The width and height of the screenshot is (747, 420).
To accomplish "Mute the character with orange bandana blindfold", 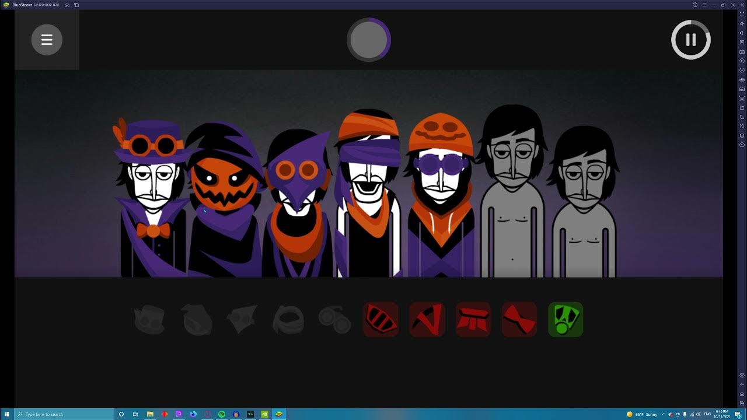I will (x=369, y=194).
